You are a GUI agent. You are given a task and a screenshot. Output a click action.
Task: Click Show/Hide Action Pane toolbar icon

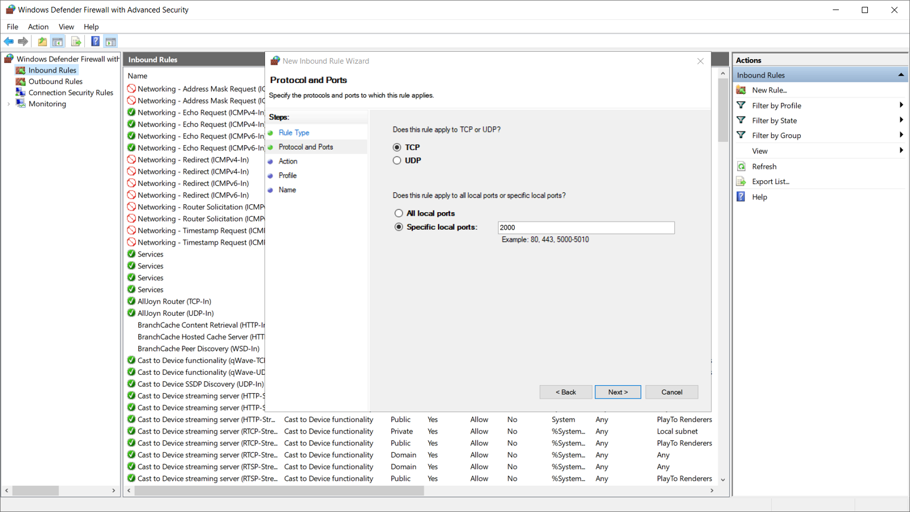(111, 42)
